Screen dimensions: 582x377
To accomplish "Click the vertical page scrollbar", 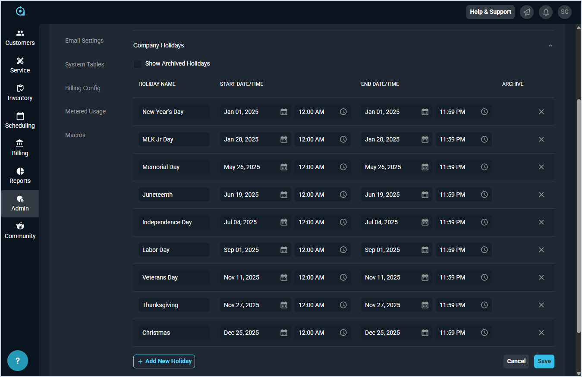I will pos(579,216).
